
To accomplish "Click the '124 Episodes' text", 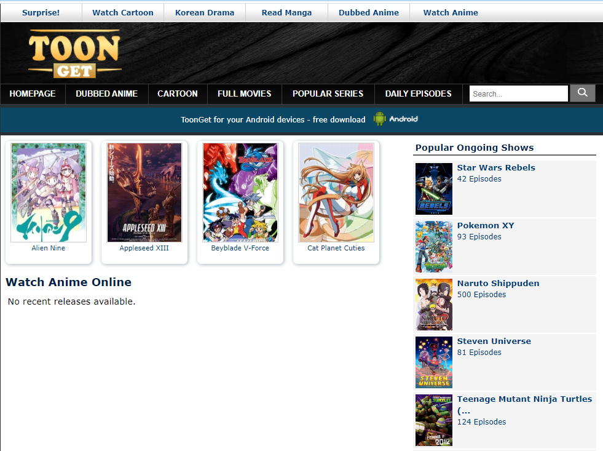I will point(481,421).
